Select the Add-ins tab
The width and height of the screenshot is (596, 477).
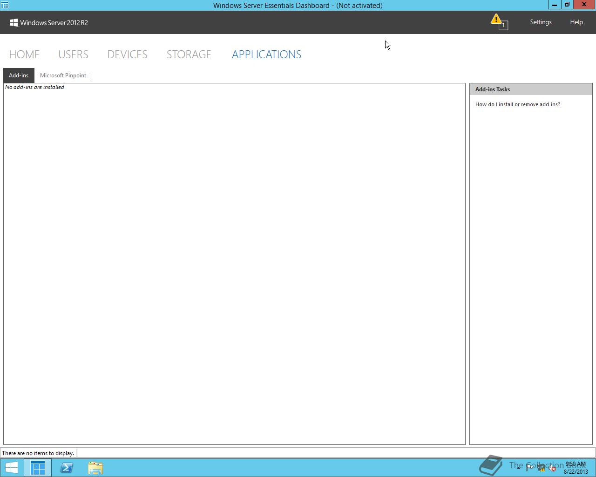[19, 75]
